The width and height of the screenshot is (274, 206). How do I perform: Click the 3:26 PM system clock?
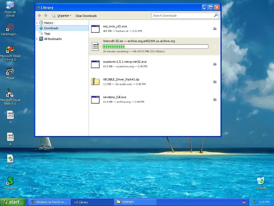coord(264,202)
